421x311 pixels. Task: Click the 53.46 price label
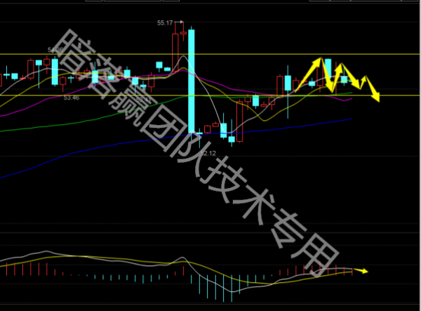click(x=72, y=98)
